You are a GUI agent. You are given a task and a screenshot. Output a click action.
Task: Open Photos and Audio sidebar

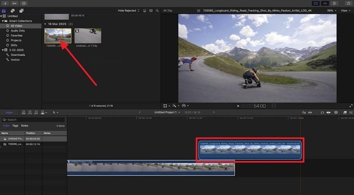click(x=12, y=10)
